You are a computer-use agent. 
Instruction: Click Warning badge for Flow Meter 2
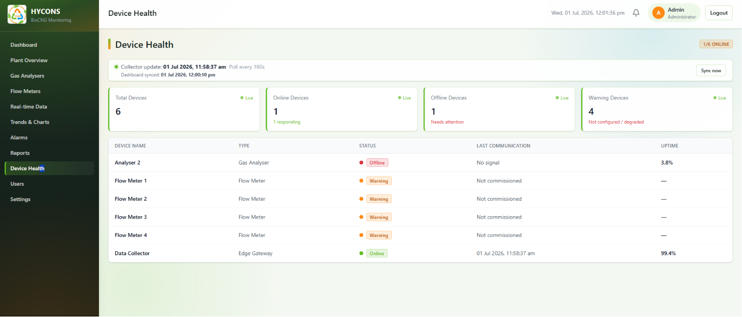[x=379, y=199]
